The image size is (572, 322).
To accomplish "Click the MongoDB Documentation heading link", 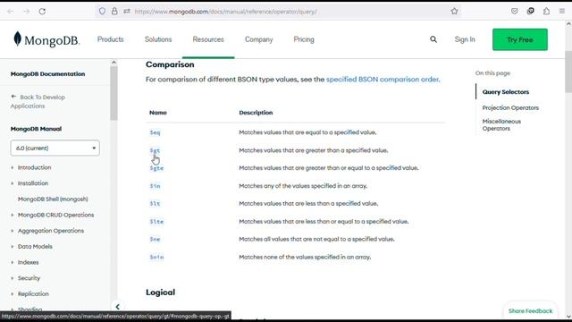I will [x=47, y=73].
